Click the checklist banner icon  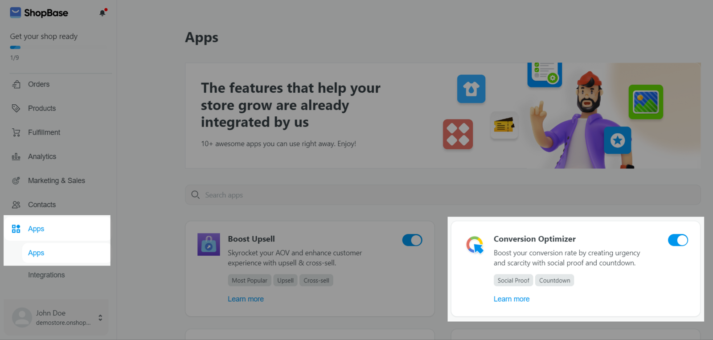[545, 74]
